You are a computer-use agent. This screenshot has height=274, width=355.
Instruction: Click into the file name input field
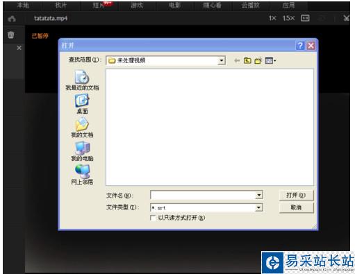pyautogui.click(x=203, y=195)
